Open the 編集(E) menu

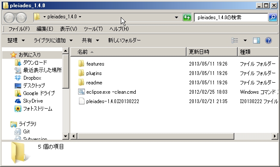tap(45, 29)
